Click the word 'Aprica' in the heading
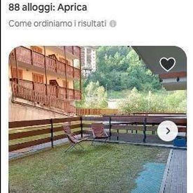 (x=72, y=7)
